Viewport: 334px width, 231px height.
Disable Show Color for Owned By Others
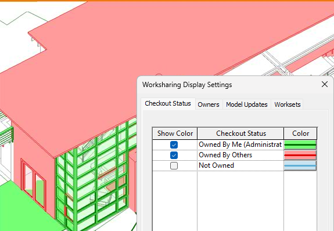174,155
